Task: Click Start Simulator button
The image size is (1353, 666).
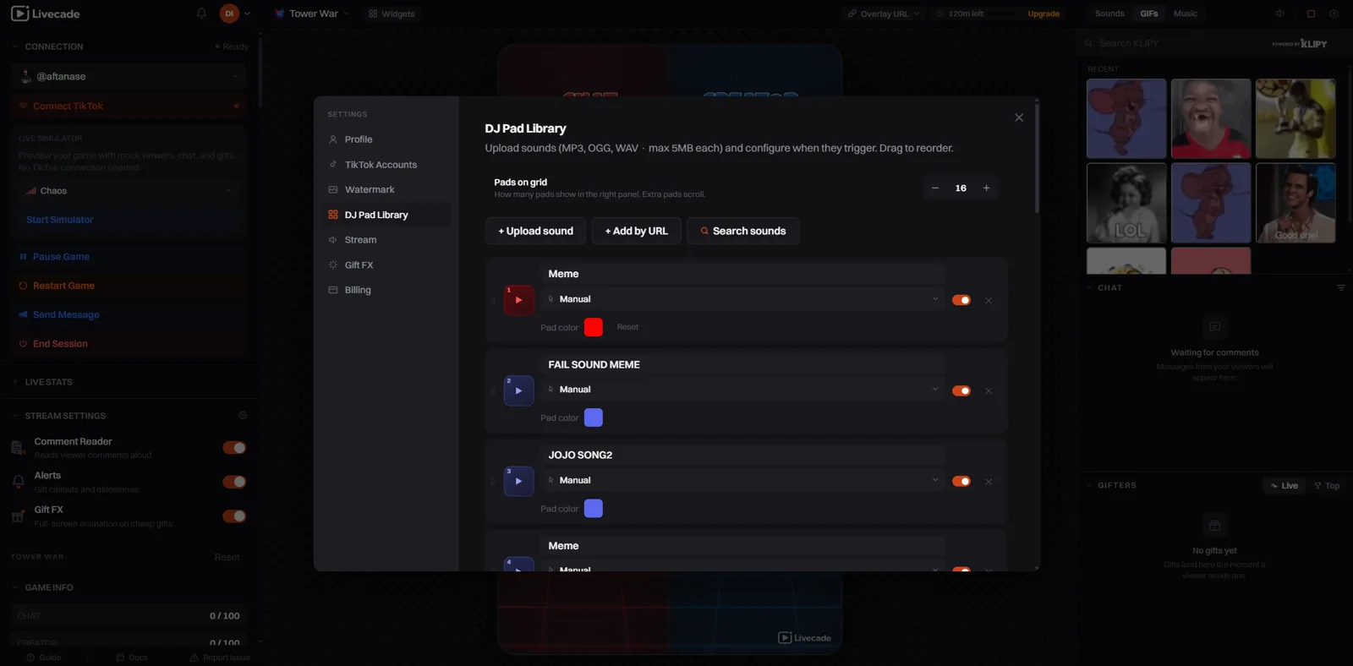Action: tap(128, 220)
